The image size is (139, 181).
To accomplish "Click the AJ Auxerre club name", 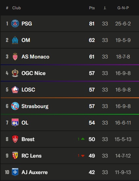I will (35, 172).
